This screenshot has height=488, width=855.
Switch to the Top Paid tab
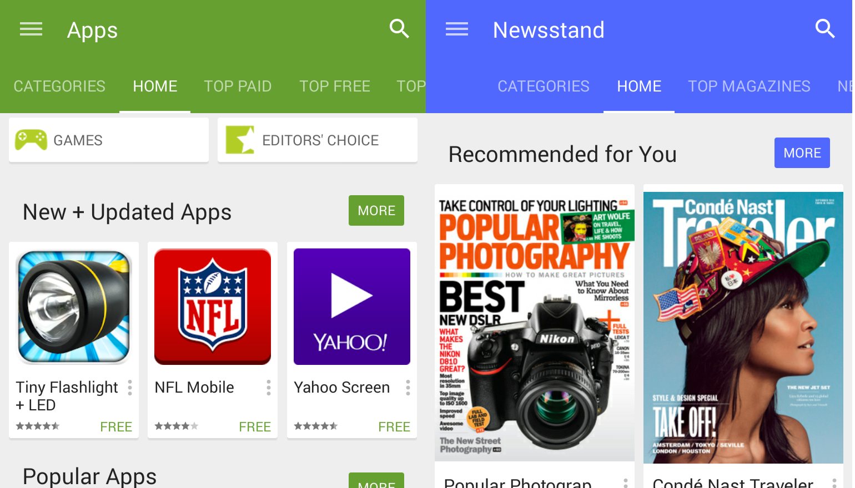point(238,86)
